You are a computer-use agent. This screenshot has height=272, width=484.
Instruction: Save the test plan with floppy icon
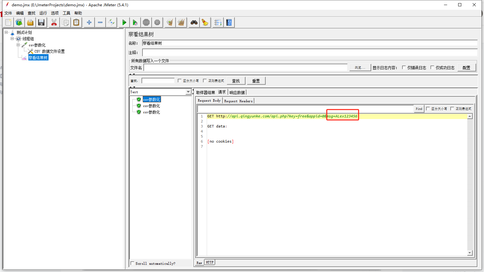click(41, 22)
